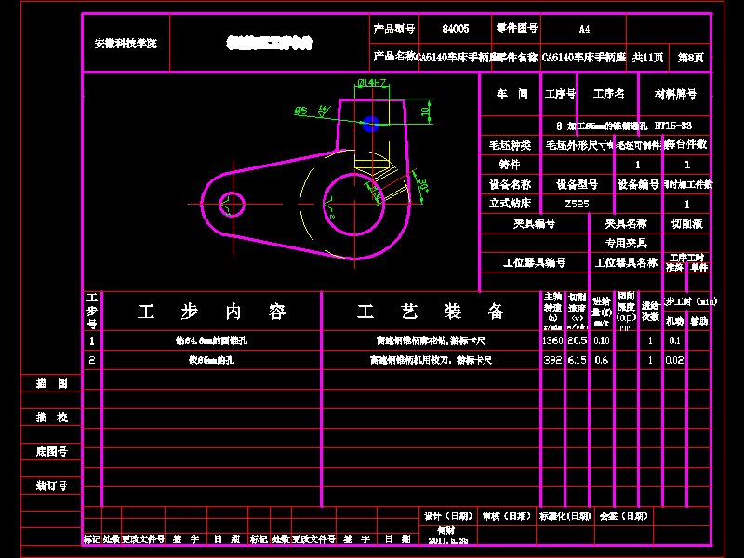Click the 安徽科技学院 title block cell
The width and height of the screenshot is (744, 558).
pyautogui.click(x=126, y=44)
